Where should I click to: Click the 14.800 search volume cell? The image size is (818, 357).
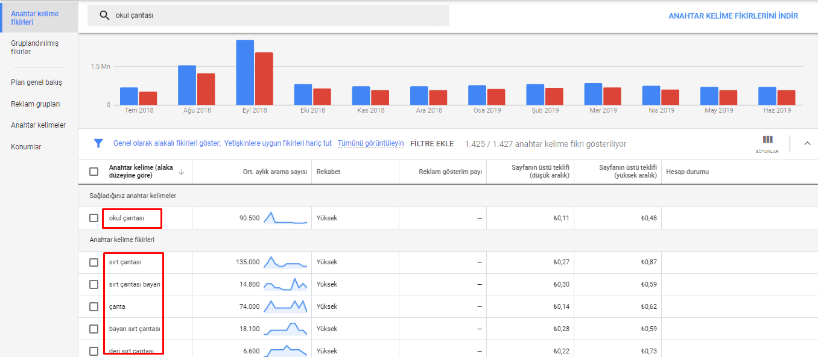(250, 285)
